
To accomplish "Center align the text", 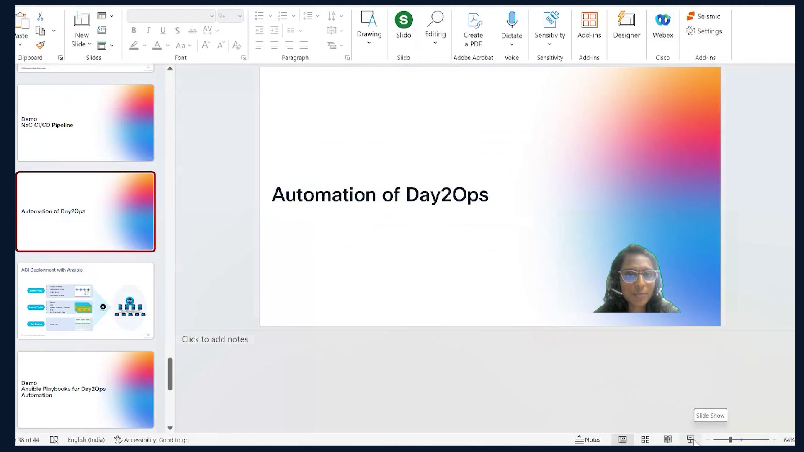I will point(274,45).
